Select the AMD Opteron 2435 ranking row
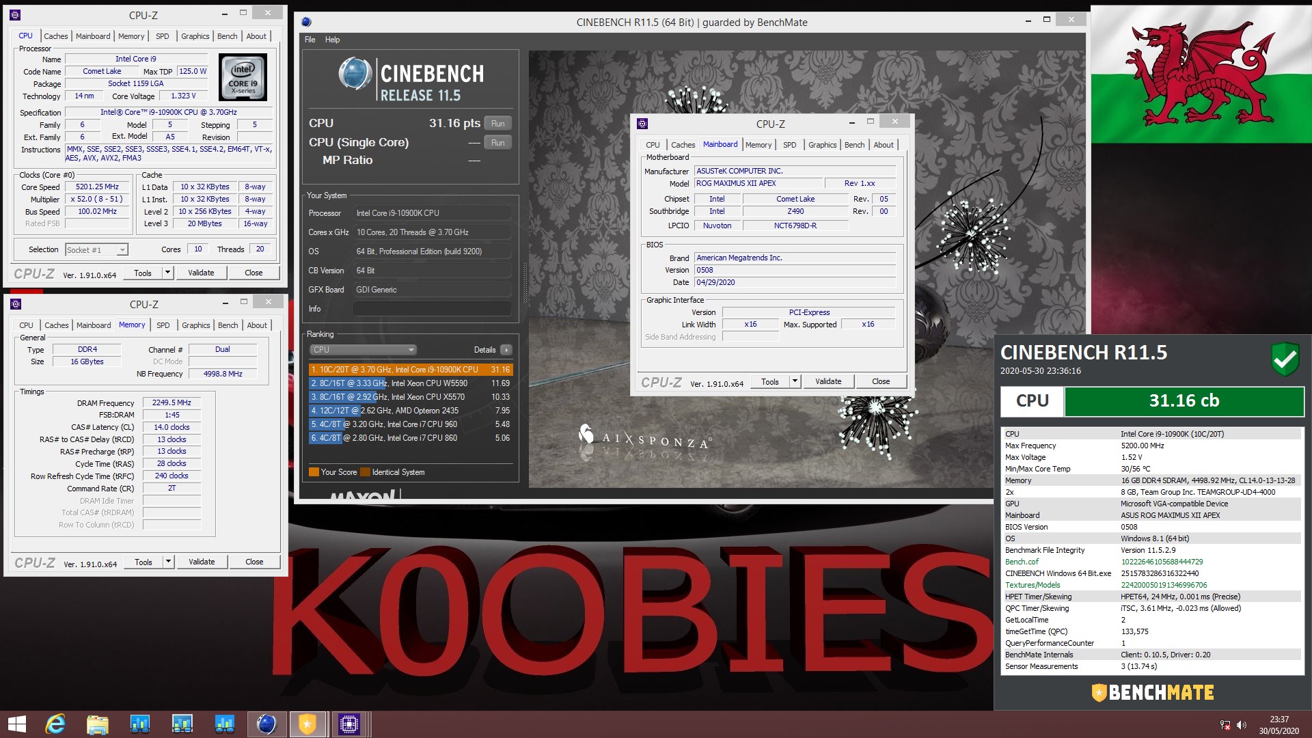This screenshot has width=1312, height=738. coord(410,411)
